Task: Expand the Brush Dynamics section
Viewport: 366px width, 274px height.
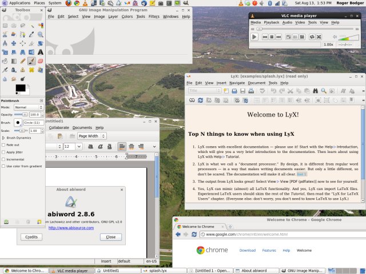Action: (3, 138)
